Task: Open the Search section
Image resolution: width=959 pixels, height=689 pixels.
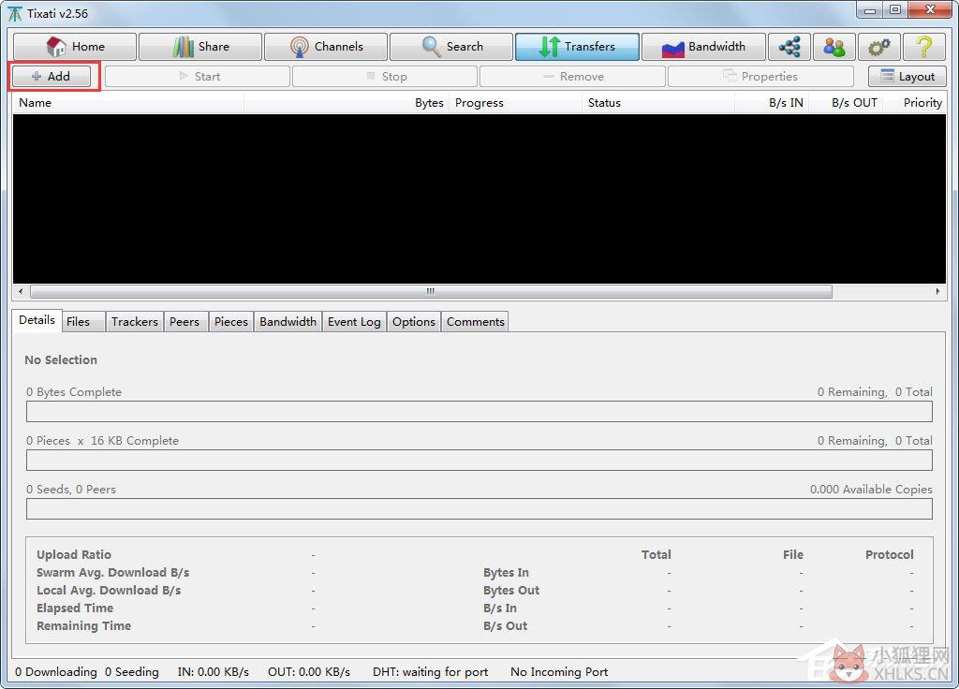Action: (x=451, y=47)
